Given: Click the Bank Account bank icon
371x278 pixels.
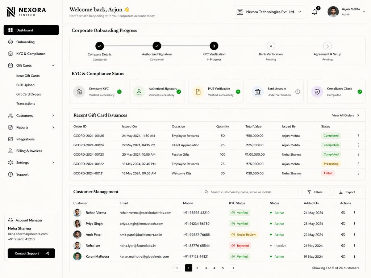Looking at the screenshot, I should [x=258, y=92].
